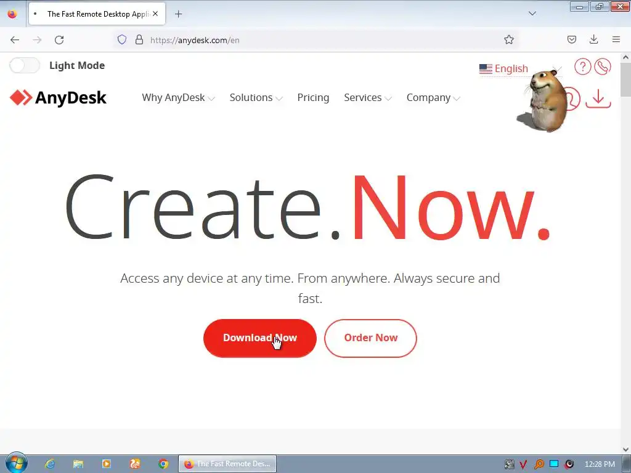This screenshot has height=473, width=631.
Task: Open the Pricing page
Action: click(313, 98)
